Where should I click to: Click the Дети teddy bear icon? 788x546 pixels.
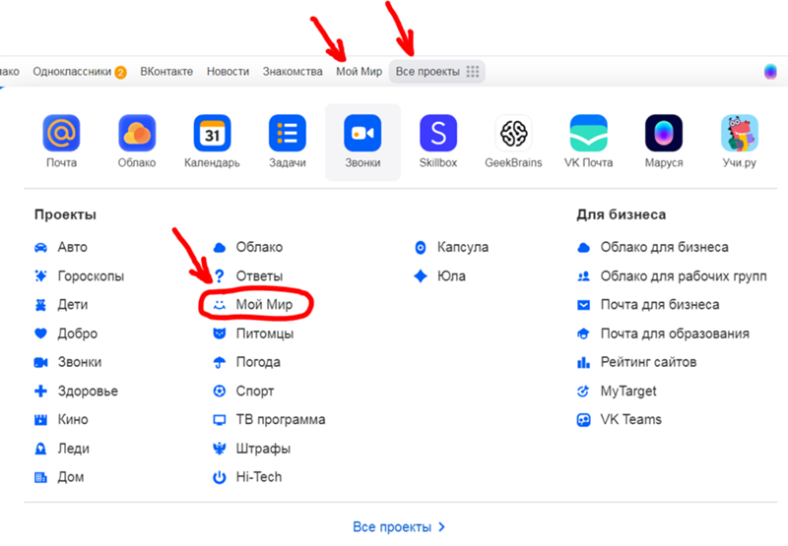(x=40, y=305)
